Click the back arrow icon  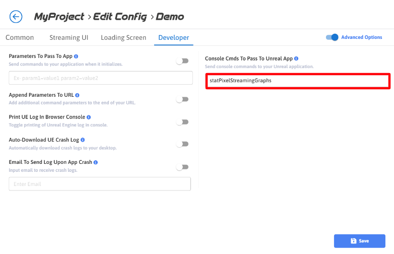[16, 17]
